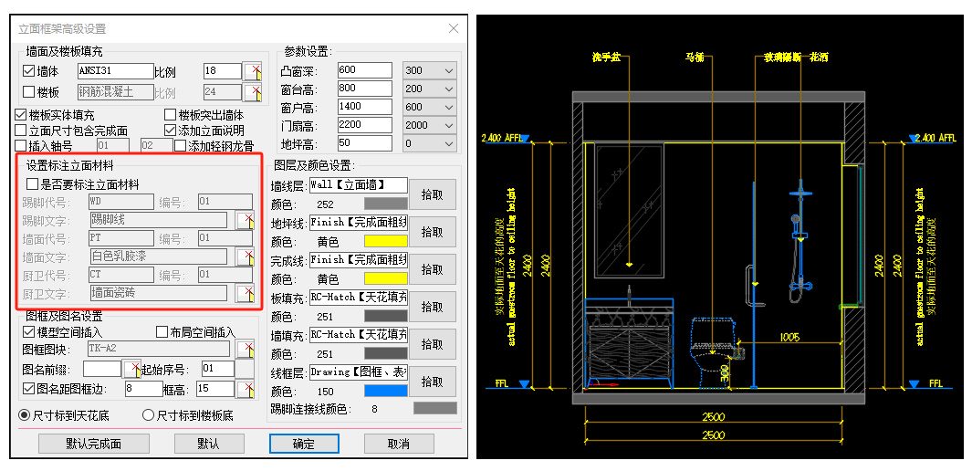Click 窗台高 field with 800
The width and height of the screenshot is (972, 471).
click(x=365, y=89)
